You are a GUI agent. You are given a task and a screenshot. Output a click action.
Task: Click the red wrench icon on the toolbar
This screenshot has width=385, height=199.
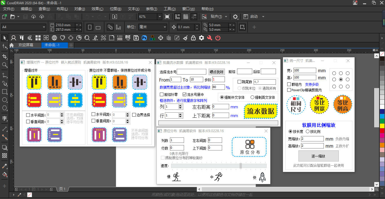click(x=209, y=38)
